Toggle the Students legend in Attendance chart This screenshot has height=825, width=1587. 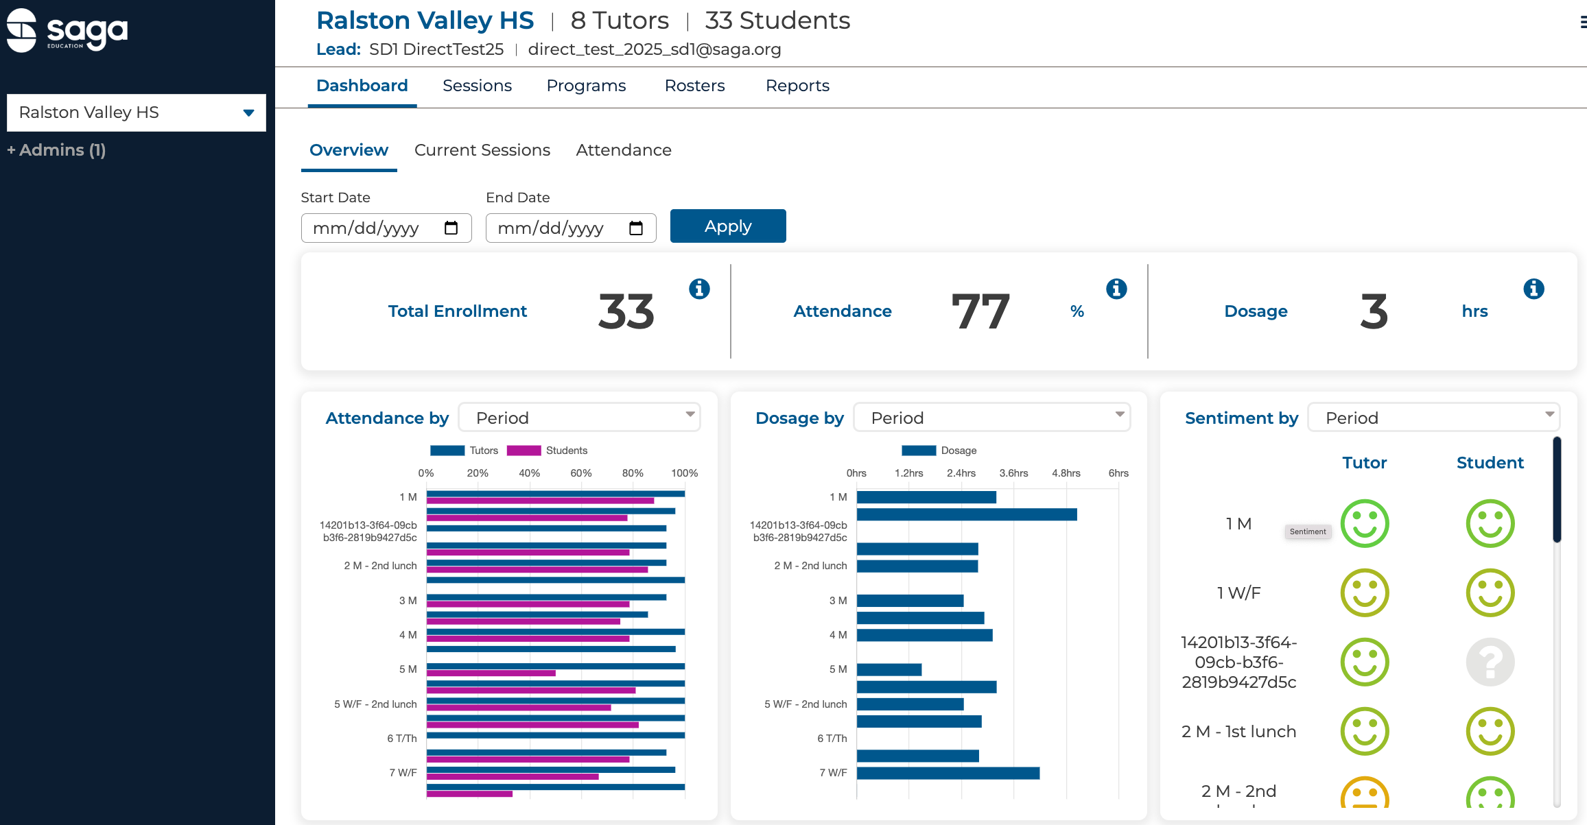[547, 451]
